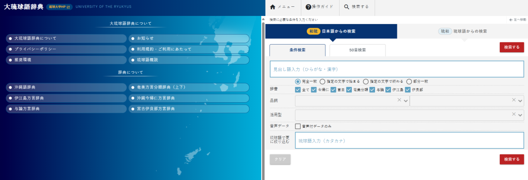Open 大琉球語辞典について link
This screenshot has height=180, width=528.
click(66, 38)
